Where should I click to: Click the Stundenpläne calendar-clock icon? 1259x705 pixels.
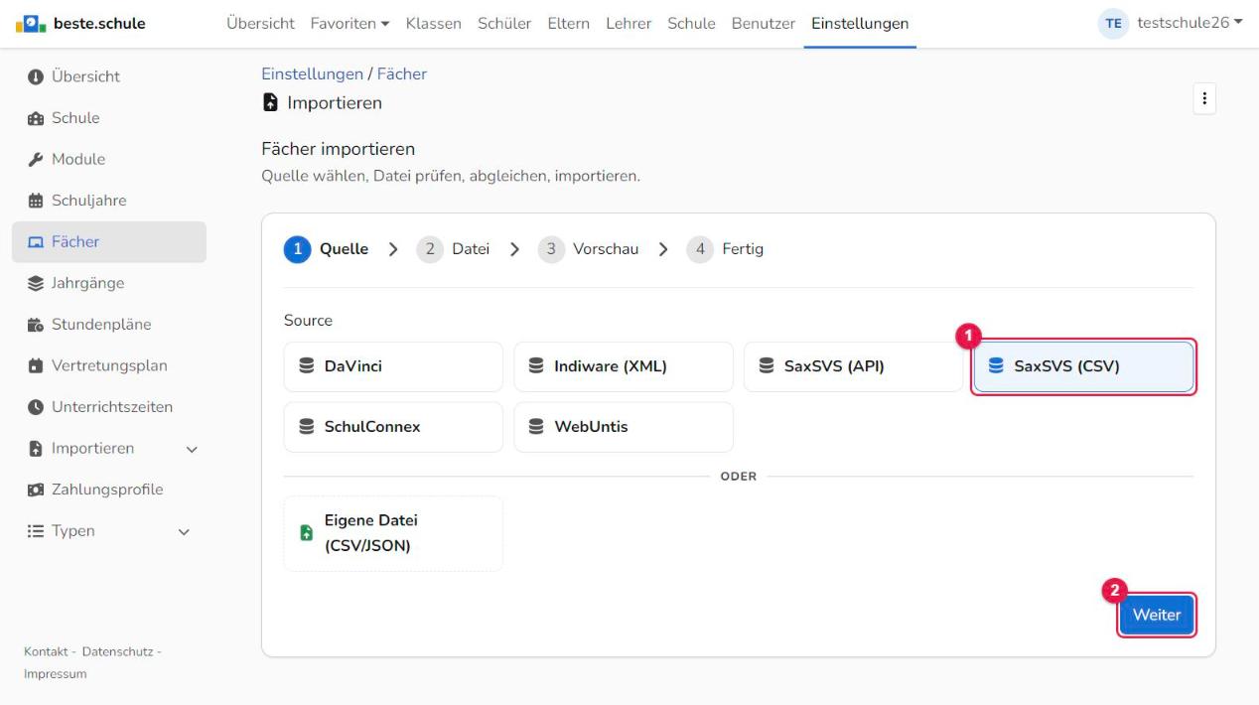36,325
